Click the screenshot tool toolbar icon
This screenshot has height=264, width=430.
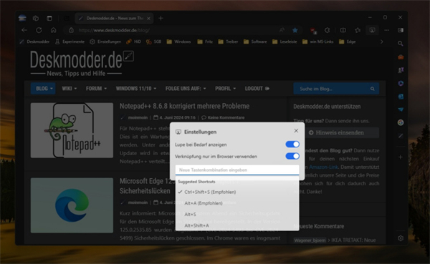372,30
